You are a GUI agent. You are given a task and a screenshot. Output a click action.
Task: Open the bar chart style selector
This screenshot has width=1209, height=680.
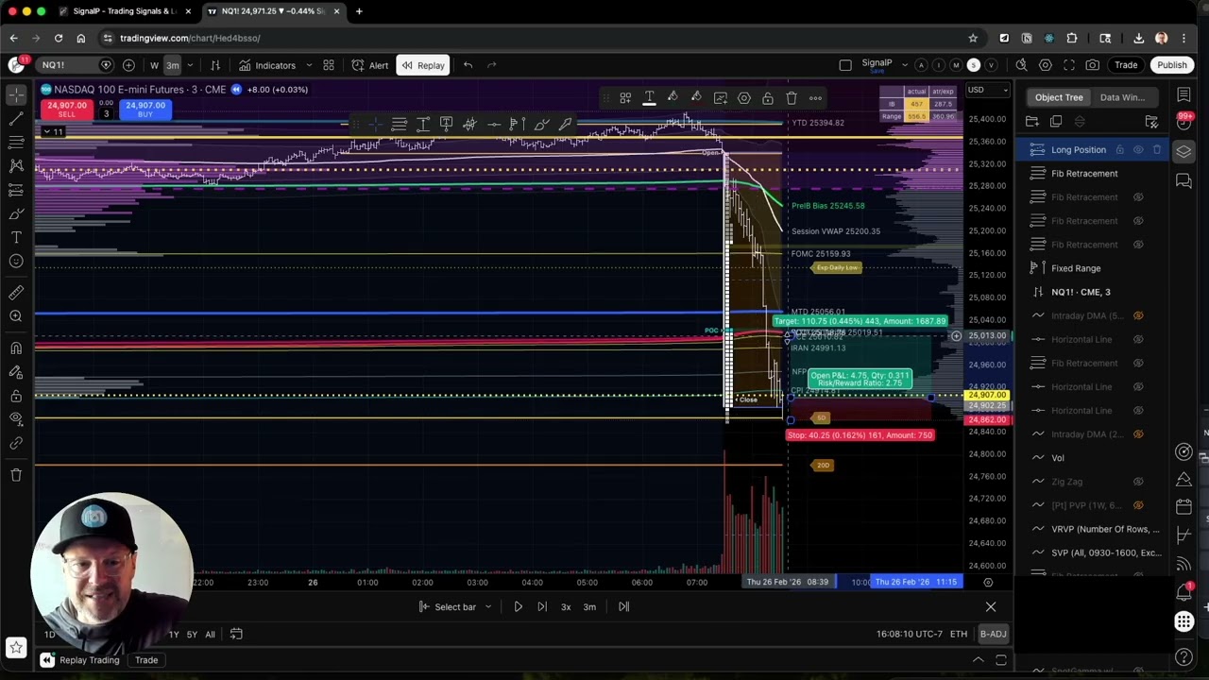(x=215, y=65)
